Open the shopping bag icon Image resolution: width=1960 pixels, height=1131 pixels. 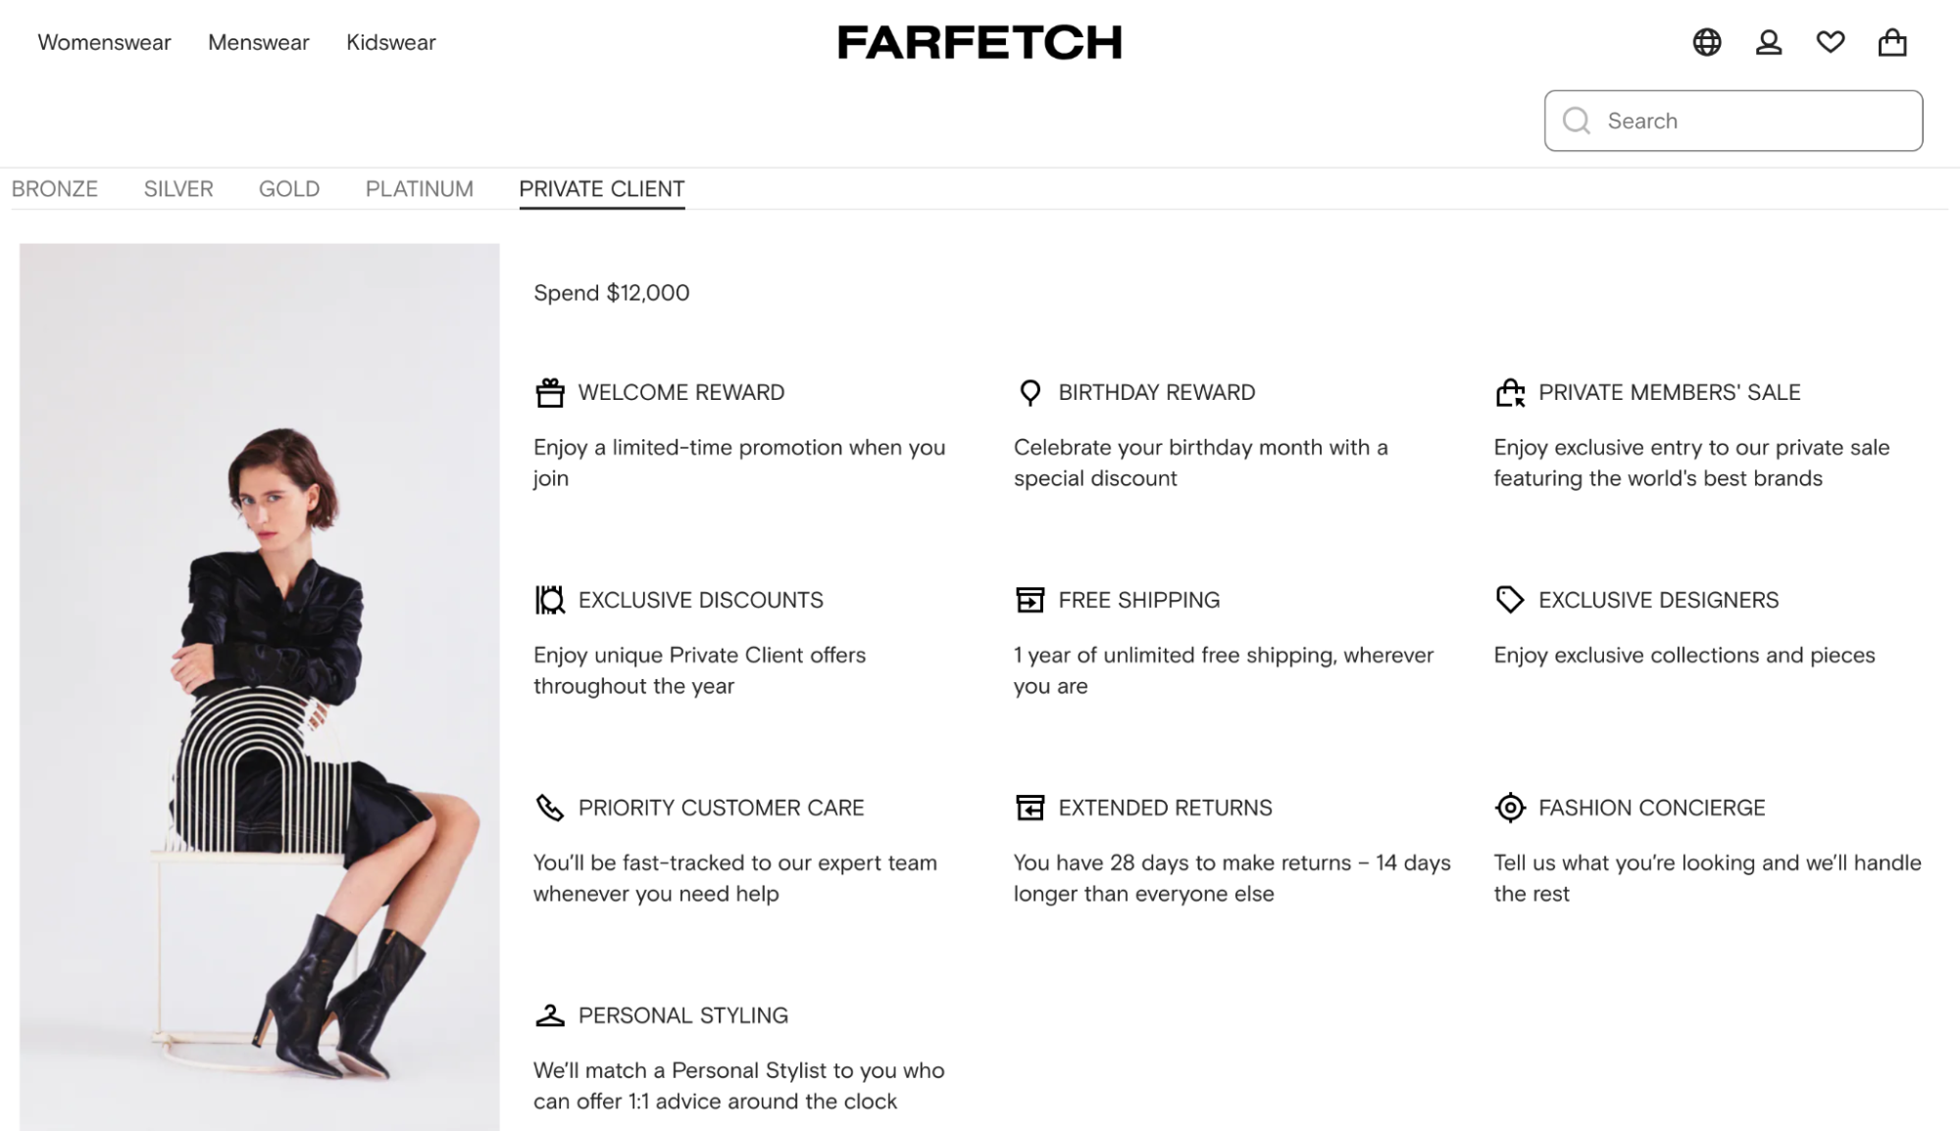tap(1892, 42)
